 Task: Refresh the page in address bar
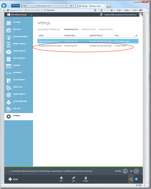(x=73, y=6)
